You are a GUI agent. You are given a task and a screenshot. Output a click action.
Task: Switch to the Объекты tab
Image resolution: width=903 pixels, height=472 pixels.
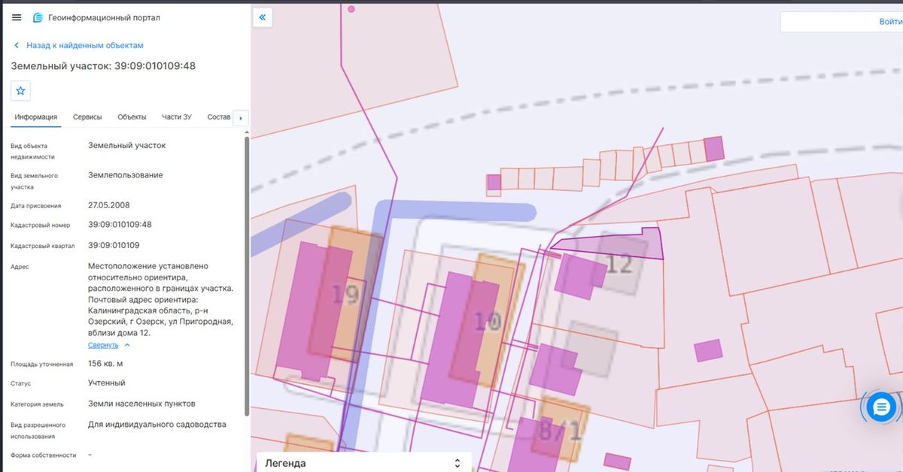pyautogui.click(x=132, y=117)
